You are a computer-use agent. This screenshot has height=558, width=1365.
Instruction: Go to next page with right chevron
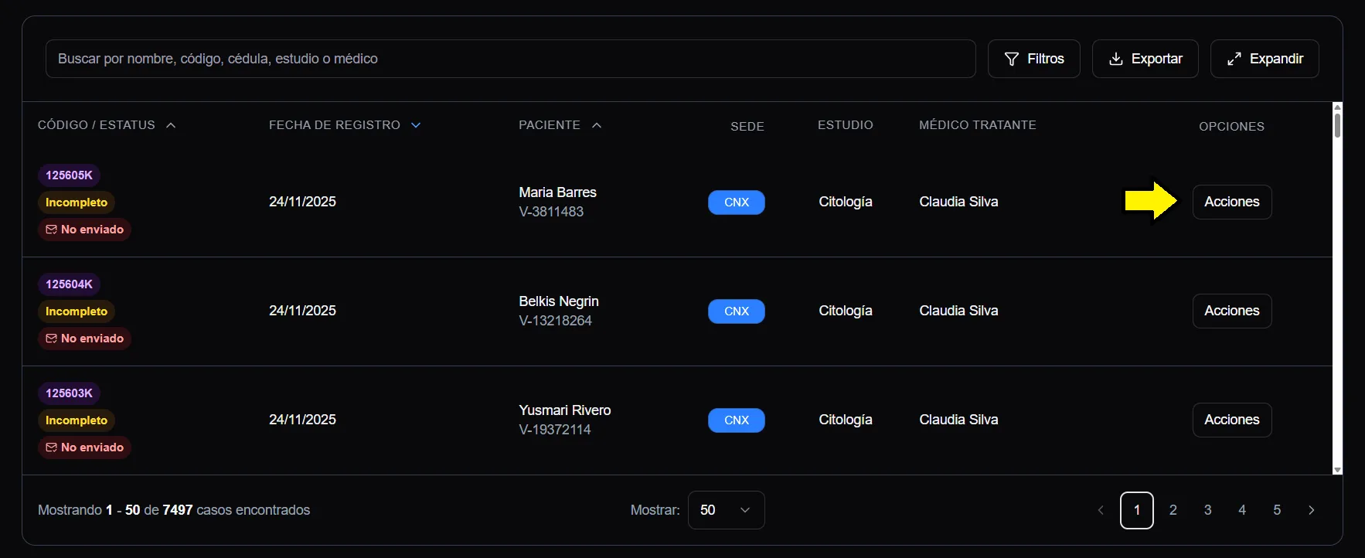pos(1311,510)
